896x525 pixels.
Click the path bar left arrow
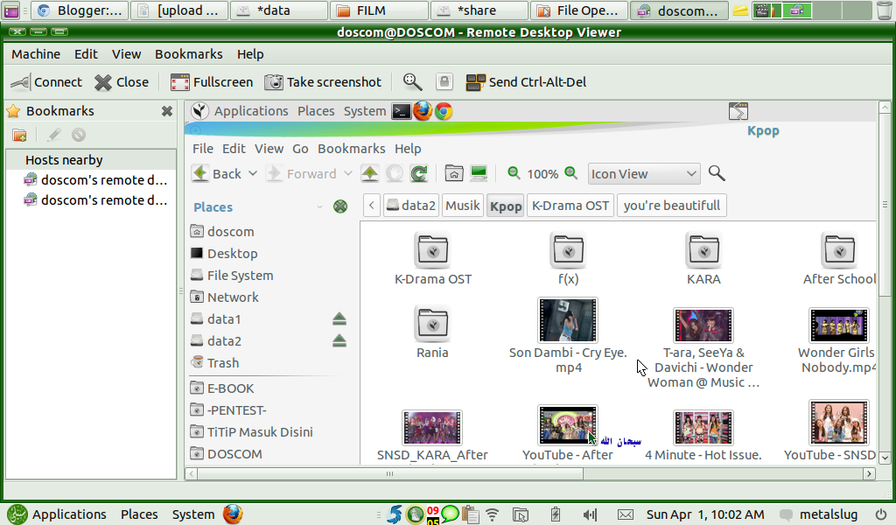pyautogui.click(x=371, y=206)
